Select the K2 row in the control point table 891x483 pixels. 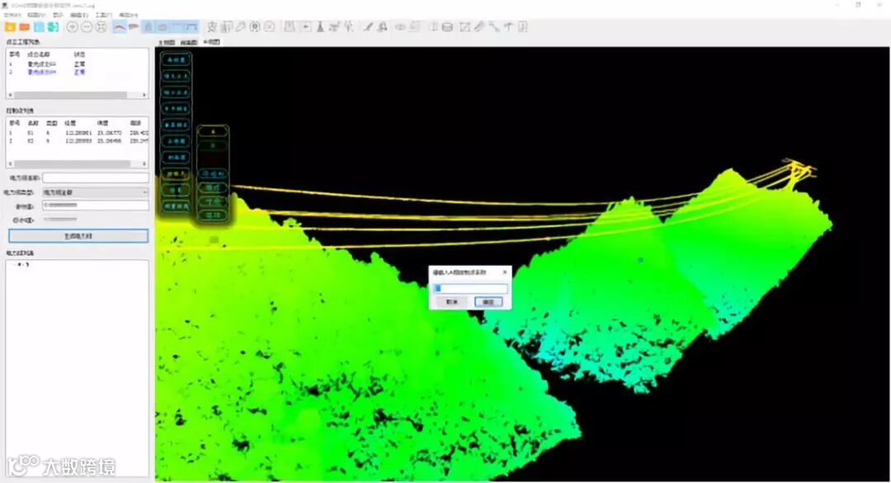point(77,140)
